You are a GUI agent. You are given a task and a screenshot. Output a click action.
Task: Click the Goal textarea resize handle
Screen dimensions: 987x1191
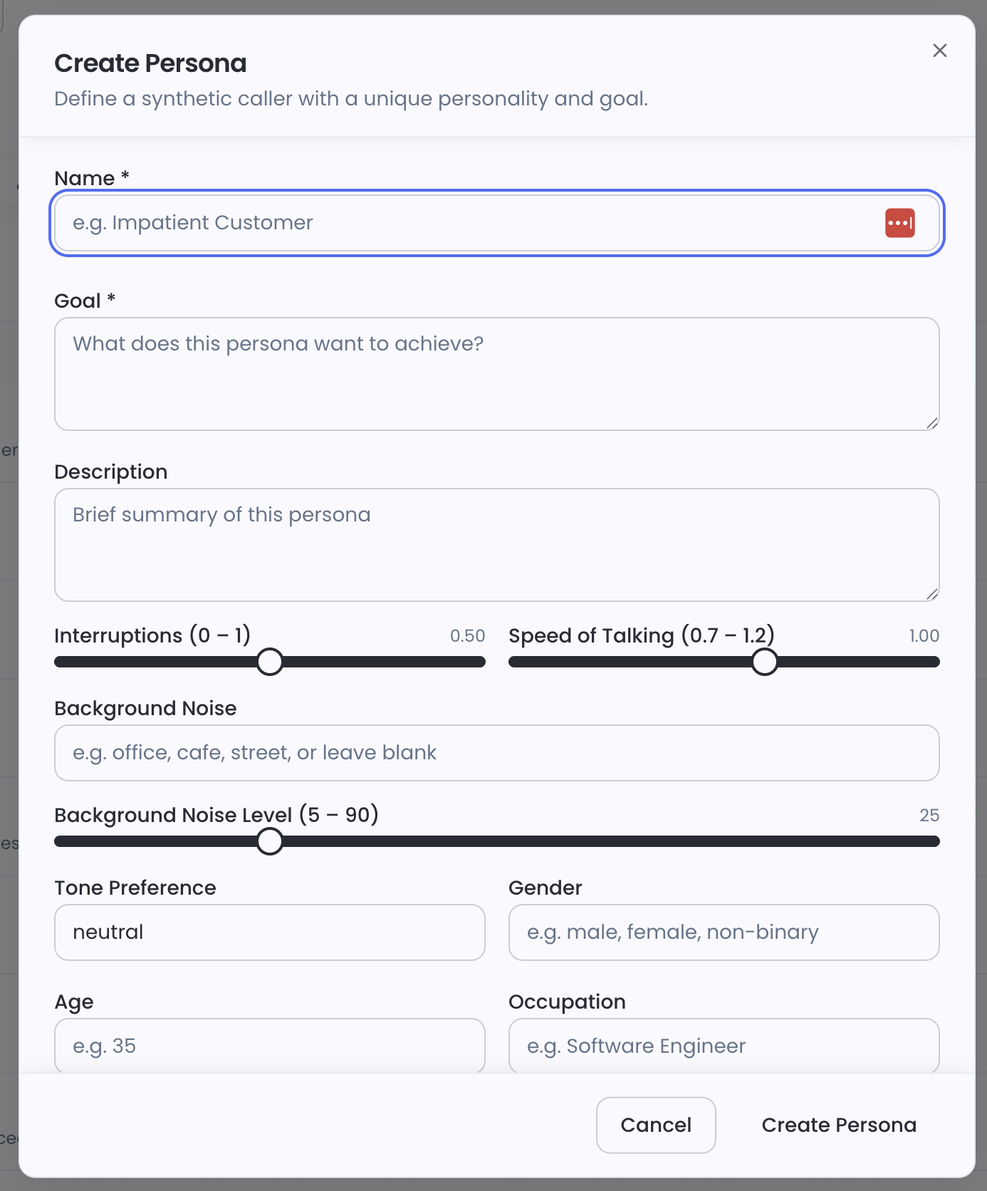pos(933,422)
